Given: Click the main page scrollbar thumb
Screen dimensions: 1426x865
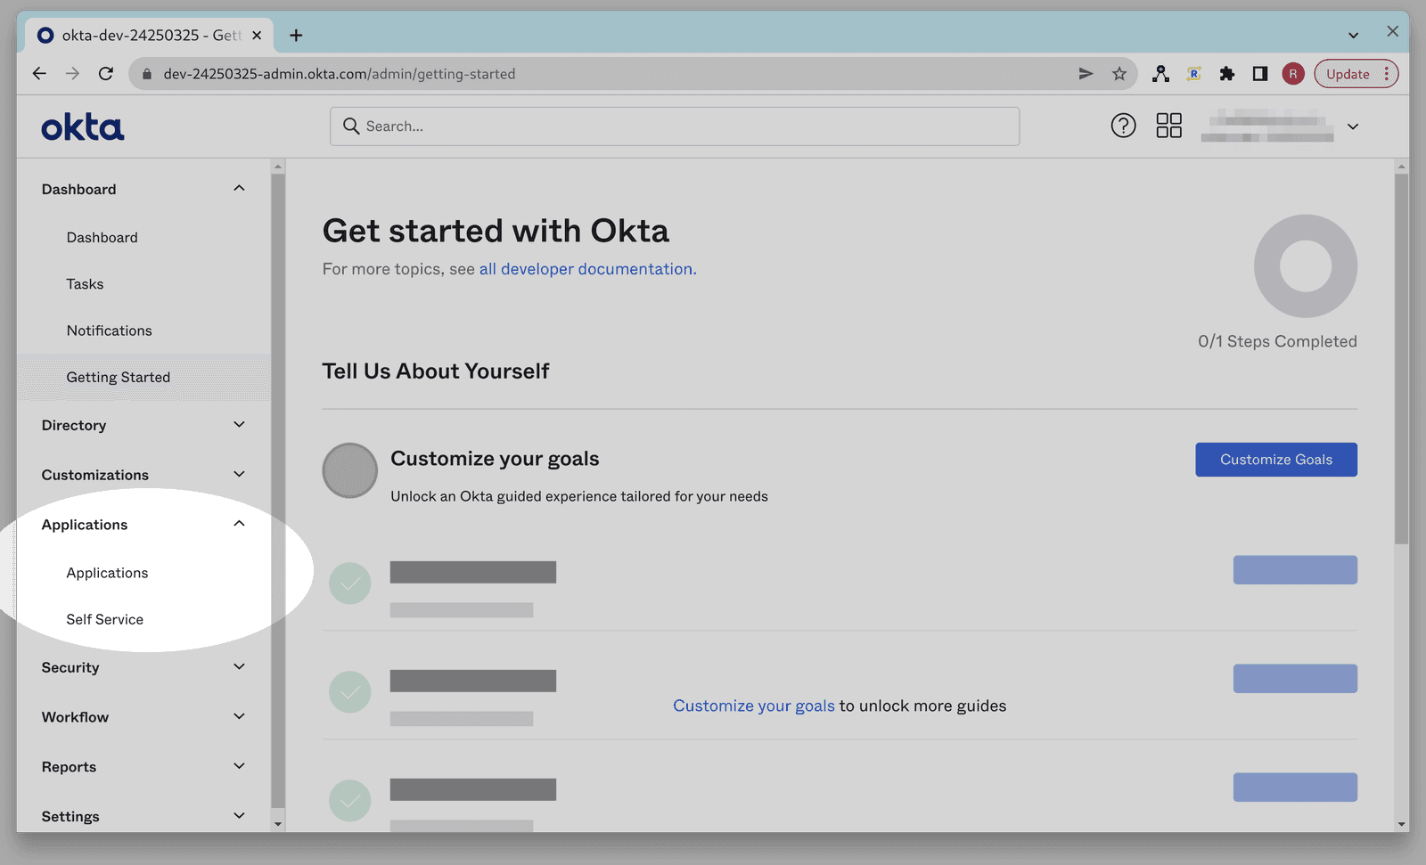Looking at the screenshot, I should point(1402,359).
